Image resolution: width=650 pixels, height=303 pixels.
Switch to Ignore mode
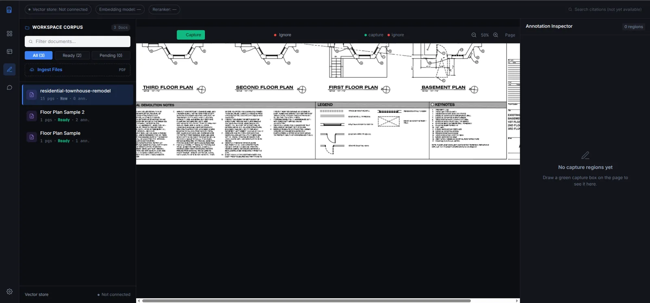pos(282,35)
